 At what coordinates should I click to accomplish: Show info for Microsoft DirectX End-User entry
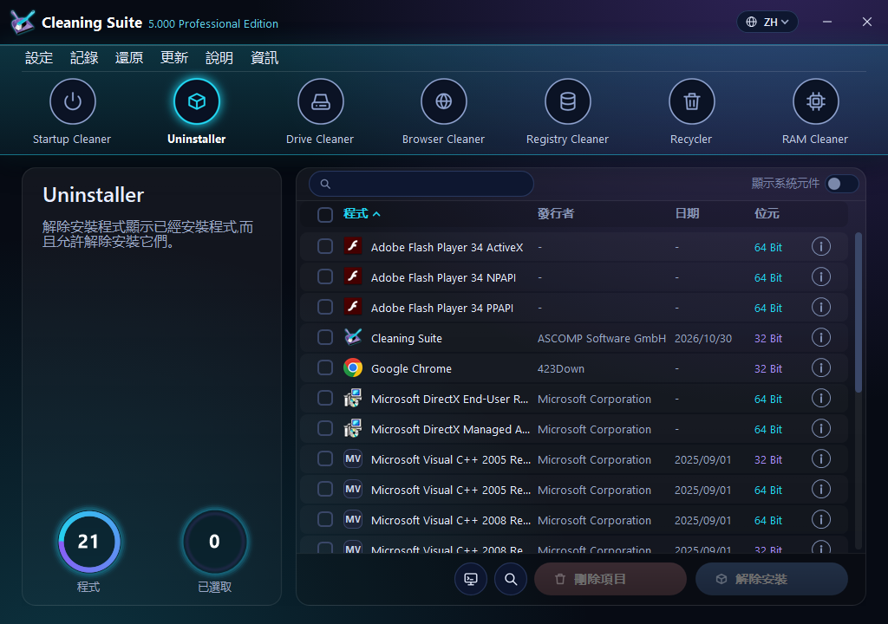pos(821,398)
